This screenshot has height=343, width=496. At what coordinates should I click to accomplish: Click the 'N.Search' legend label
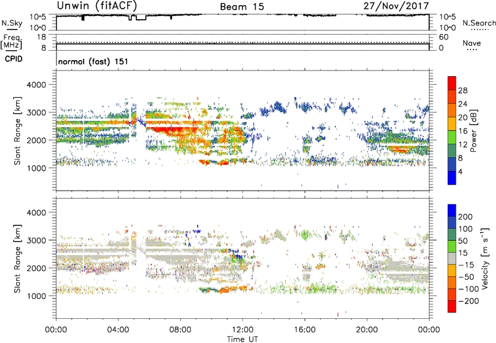tap(479, 23)
